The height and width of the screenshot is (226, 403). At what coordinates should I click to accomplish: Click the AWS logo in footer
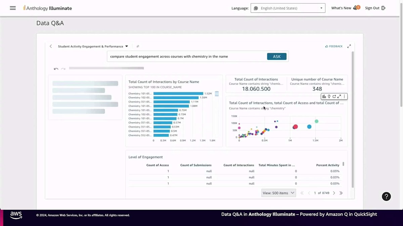point(16,215)
